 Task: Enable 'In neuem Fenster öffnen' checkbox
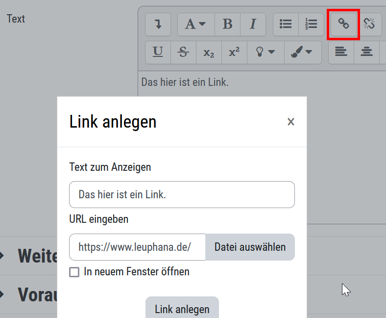(x=74, y=272)
